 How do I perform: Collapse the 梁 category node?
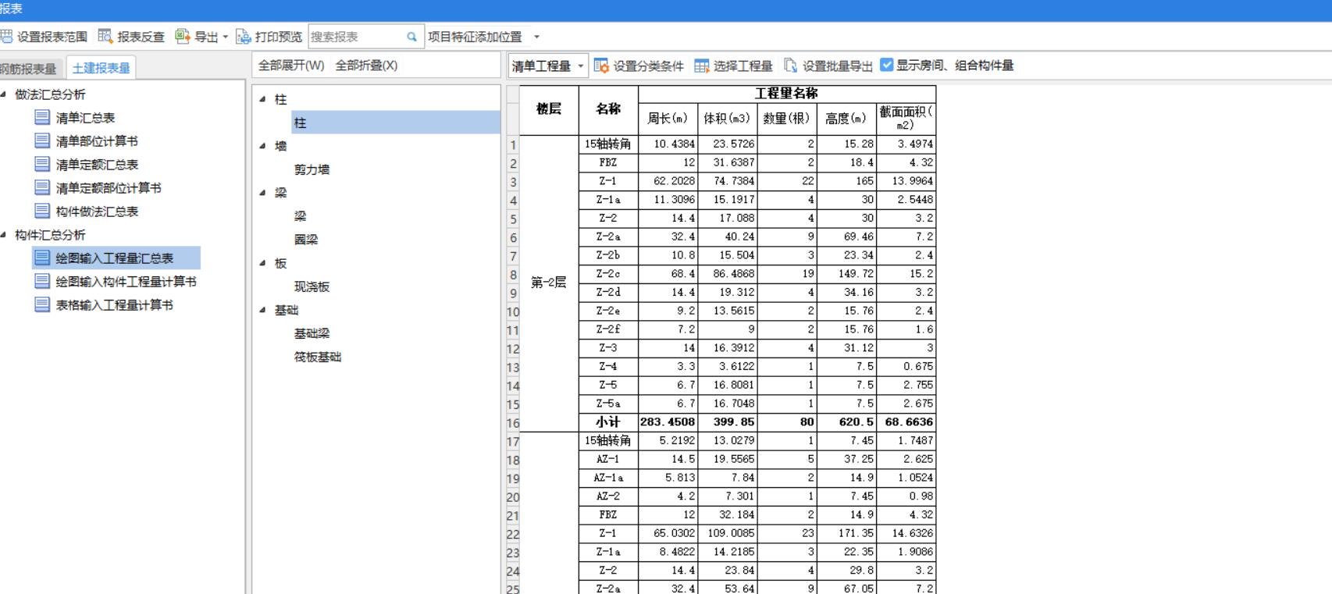(x=262, y=193)
